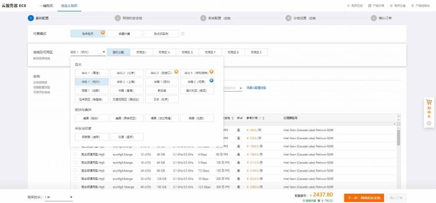Open the 场景化配置选型 link

pos(256,88)
